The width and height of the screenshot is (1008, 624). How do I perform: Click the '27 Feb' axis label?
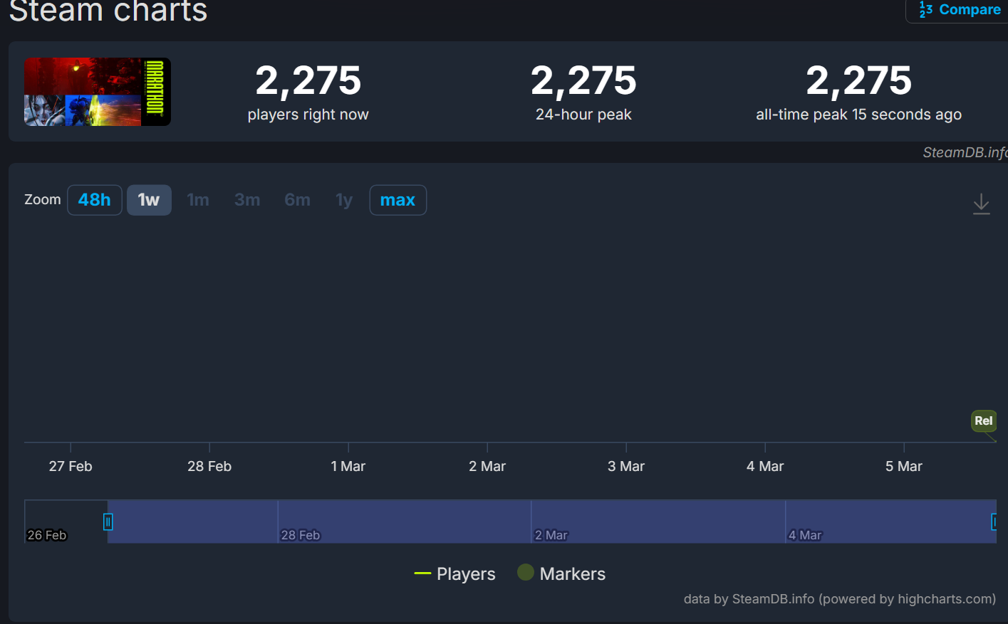[71, 466]
